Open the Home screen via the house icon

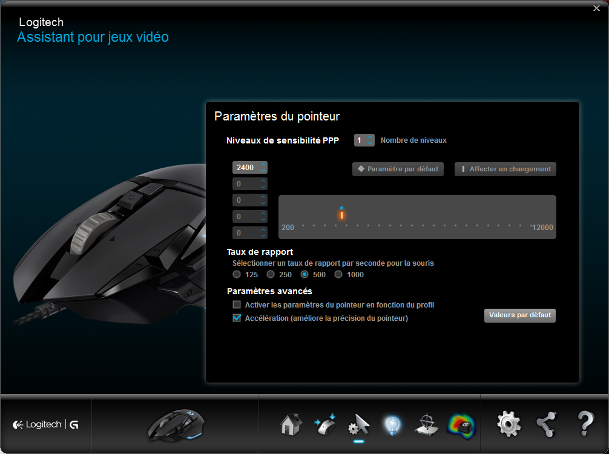pyautogui.click(x=291, y=424)
